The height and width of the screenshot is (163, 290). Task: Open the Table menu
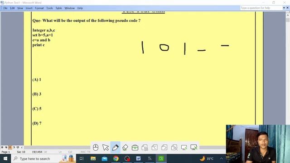58,8
